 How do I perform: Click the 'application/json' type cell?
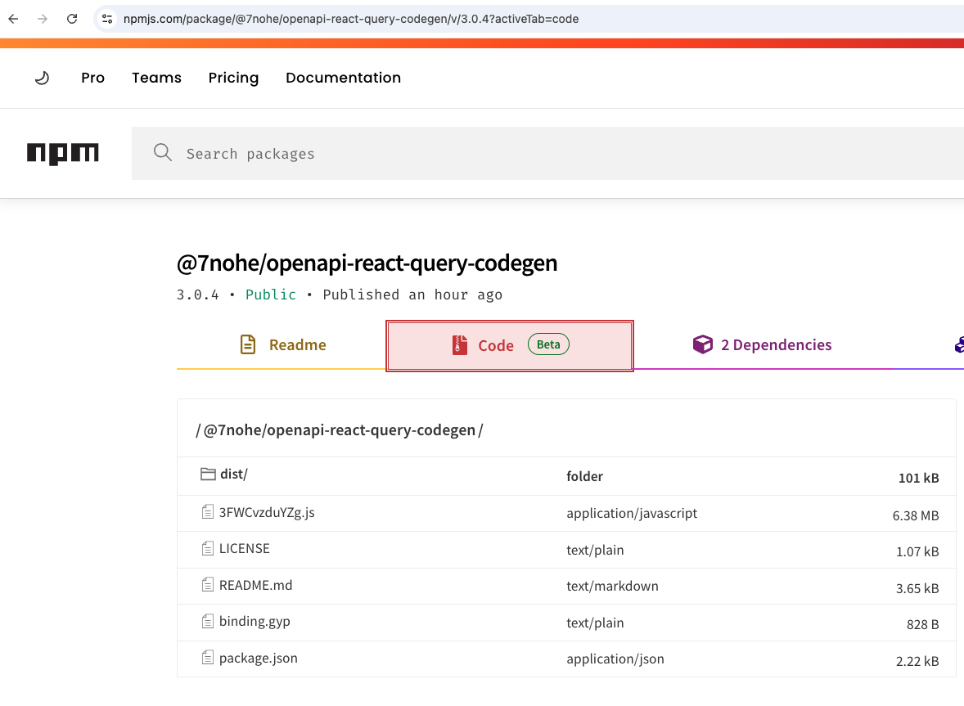(615, 659)
